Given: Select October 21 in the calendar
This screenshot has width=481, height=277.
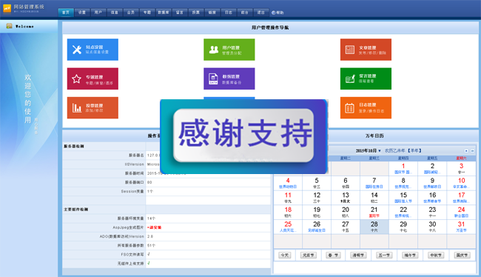Looking at the screenshot, I should [374, 212].
